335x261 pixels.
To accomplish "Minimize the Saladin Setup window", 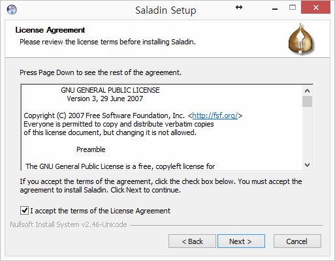I will [x=275, y=8].
